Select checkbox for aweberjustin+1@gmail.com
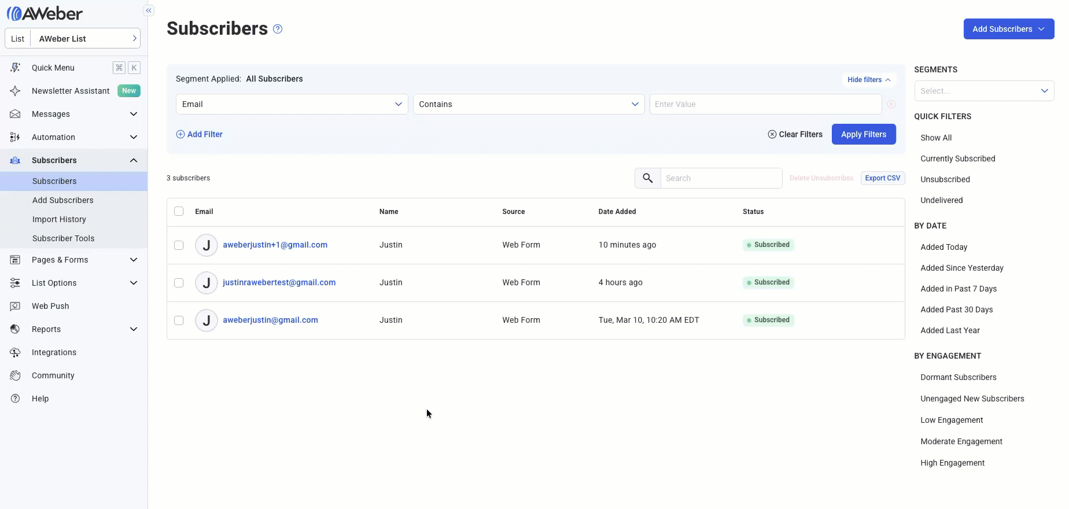Viewport: 1069px width, 509px height. (x=179, y=245)
